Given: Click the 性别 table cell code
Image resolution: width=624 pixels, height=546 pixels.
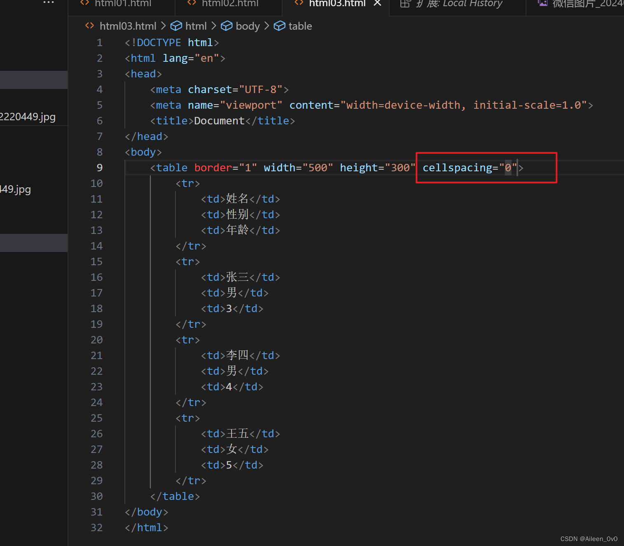Looking at the screenshot, I should pyautogui.click(x=241, y=215).
